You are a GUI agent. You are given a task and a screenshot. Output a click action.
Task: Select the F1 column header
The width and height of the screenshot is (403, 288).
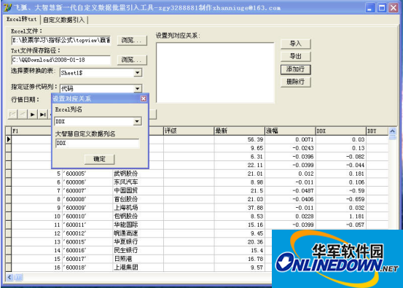pyautogui.click(x=31, y=131)
